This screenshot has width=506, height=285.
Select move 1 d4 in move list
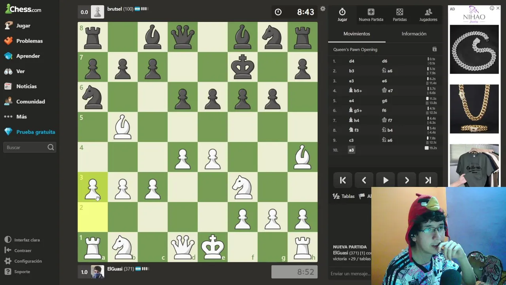[351, 61]
